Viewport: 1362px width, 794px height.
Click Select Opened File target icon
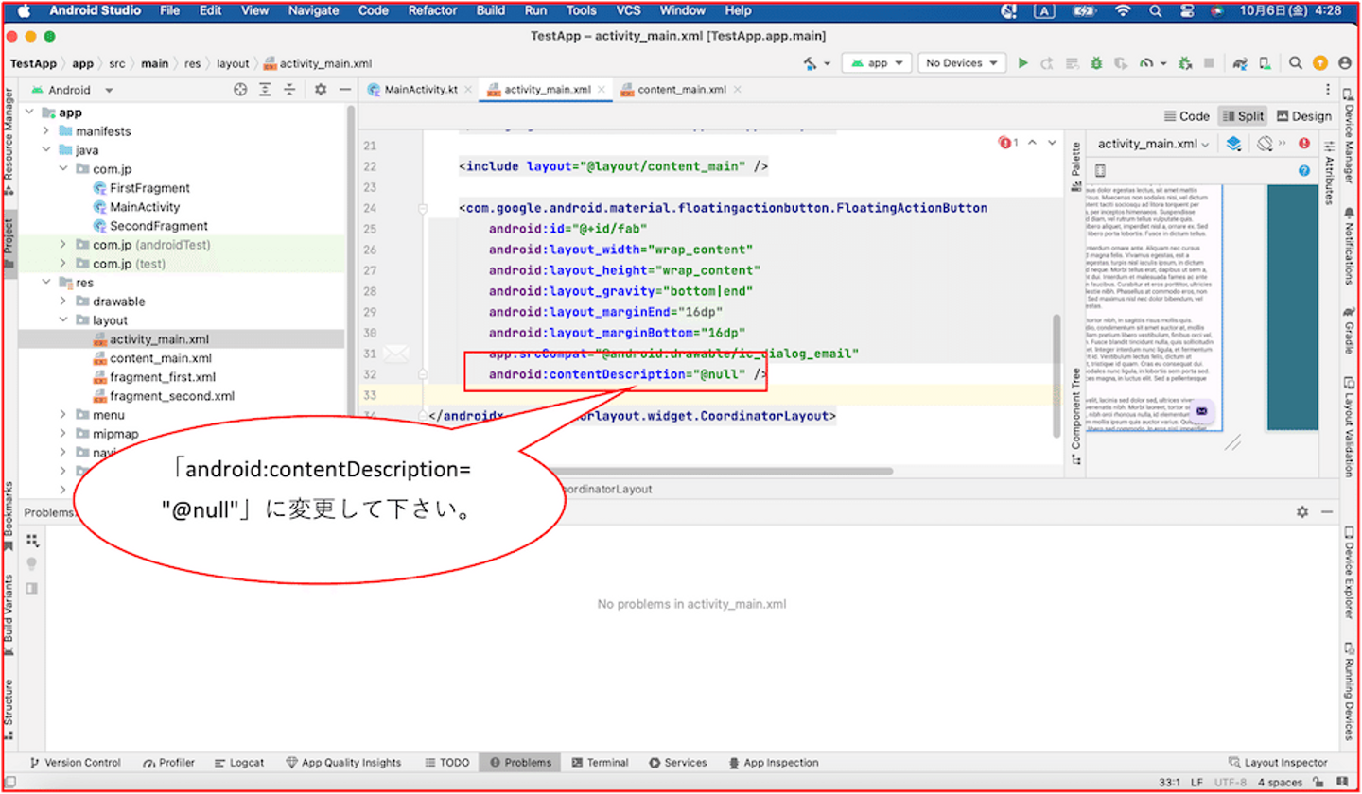[240, 90]
